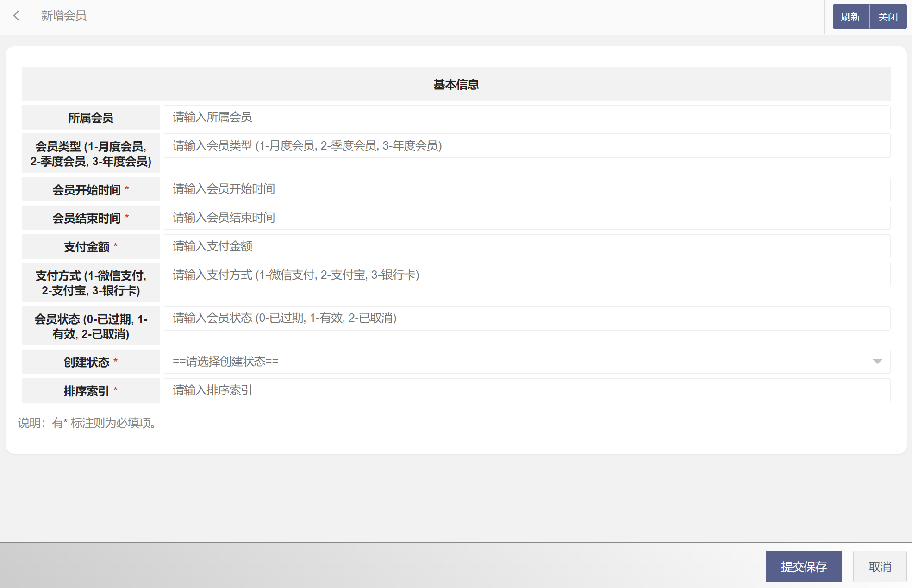Focus the 会员类型 input field
This screenshot has width=912, height=588.
(527, 146)
